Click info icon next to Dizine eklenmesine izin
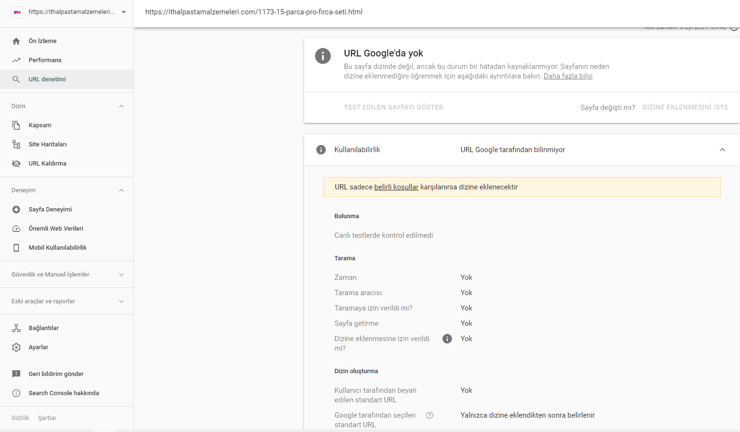 (x=447, y=339)
